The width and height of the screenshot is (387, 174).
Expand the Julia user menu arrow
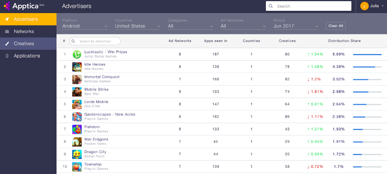(383, 6)
